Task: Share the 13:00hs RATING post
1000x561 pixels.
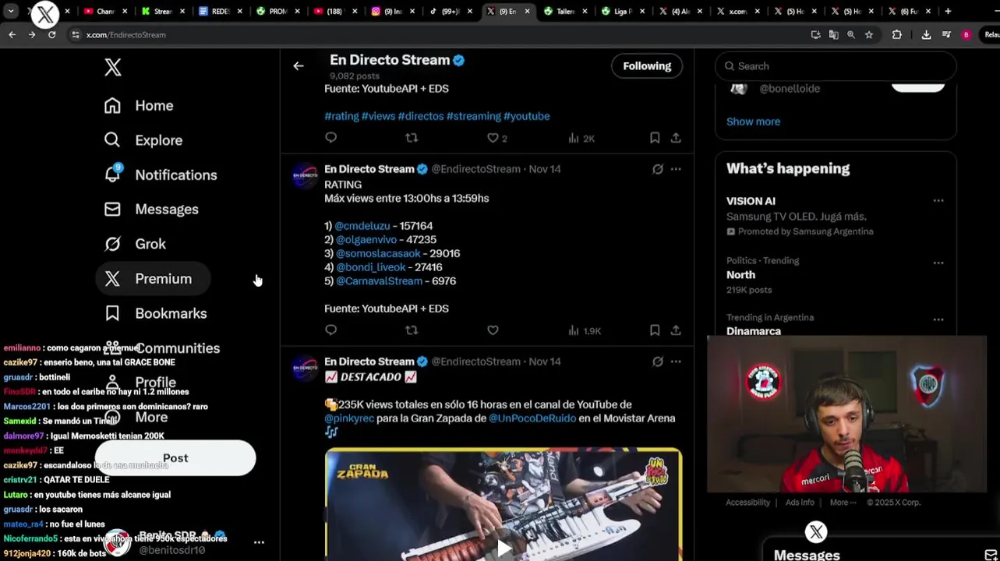Action: pos(676,330)
